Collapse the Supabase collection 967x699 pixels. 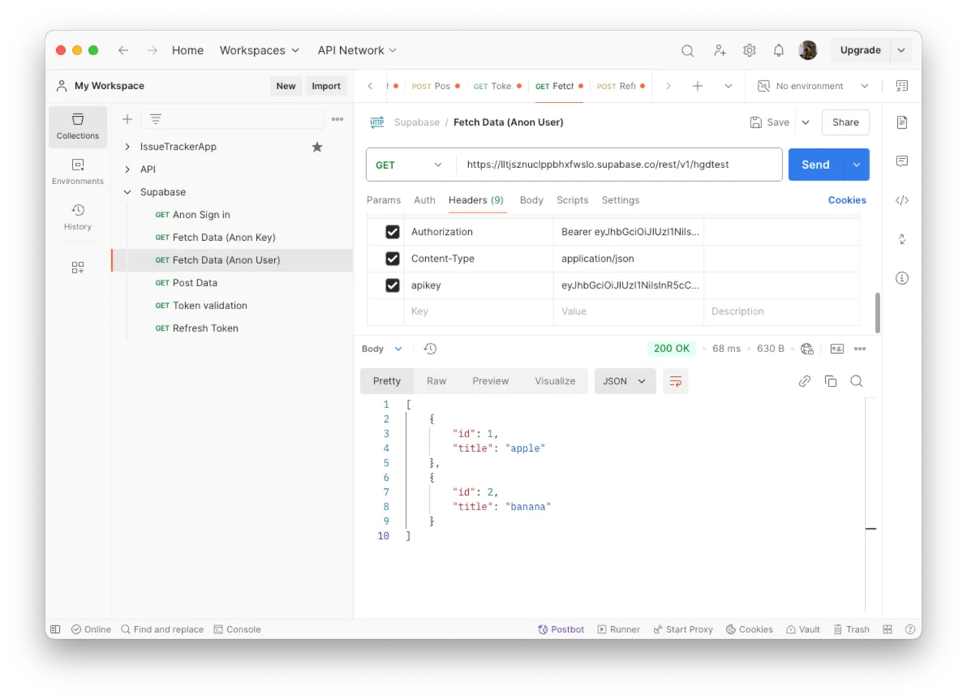tap(127, 192)
